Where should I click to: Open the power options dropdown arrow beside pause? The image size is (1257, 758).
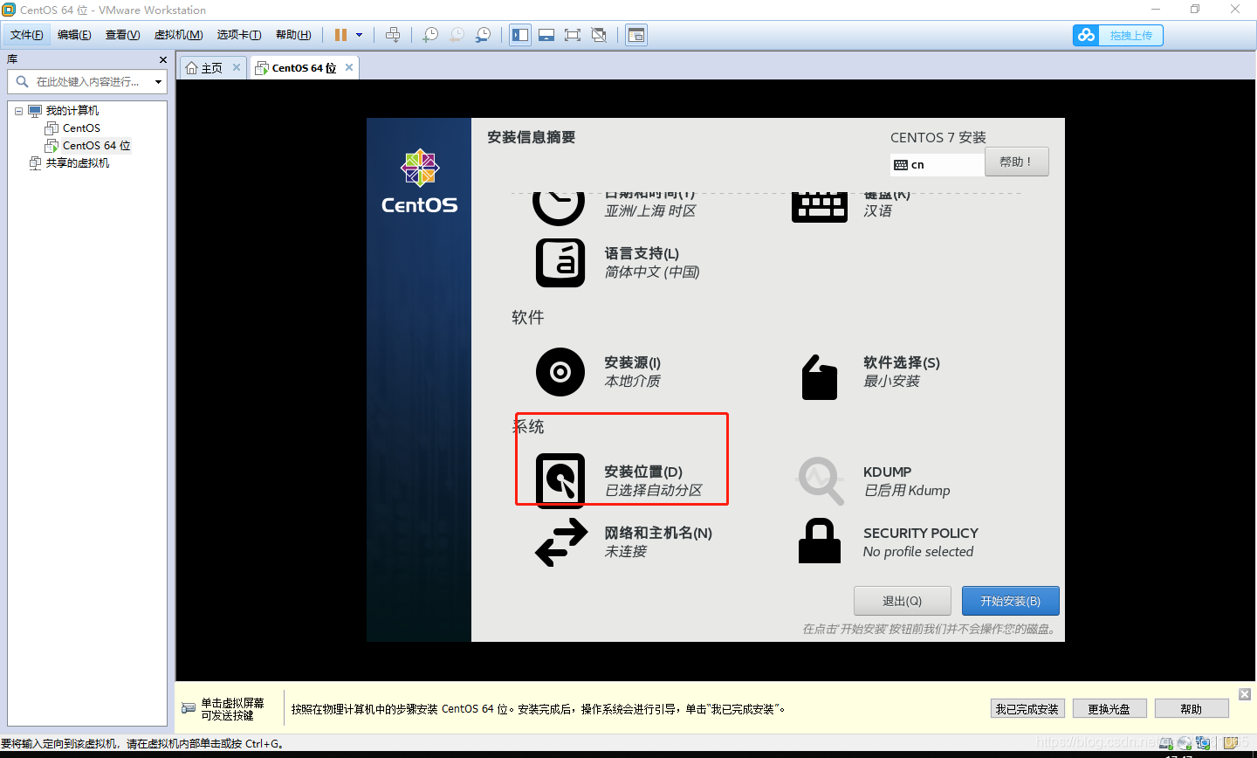[x=359, y=35]
